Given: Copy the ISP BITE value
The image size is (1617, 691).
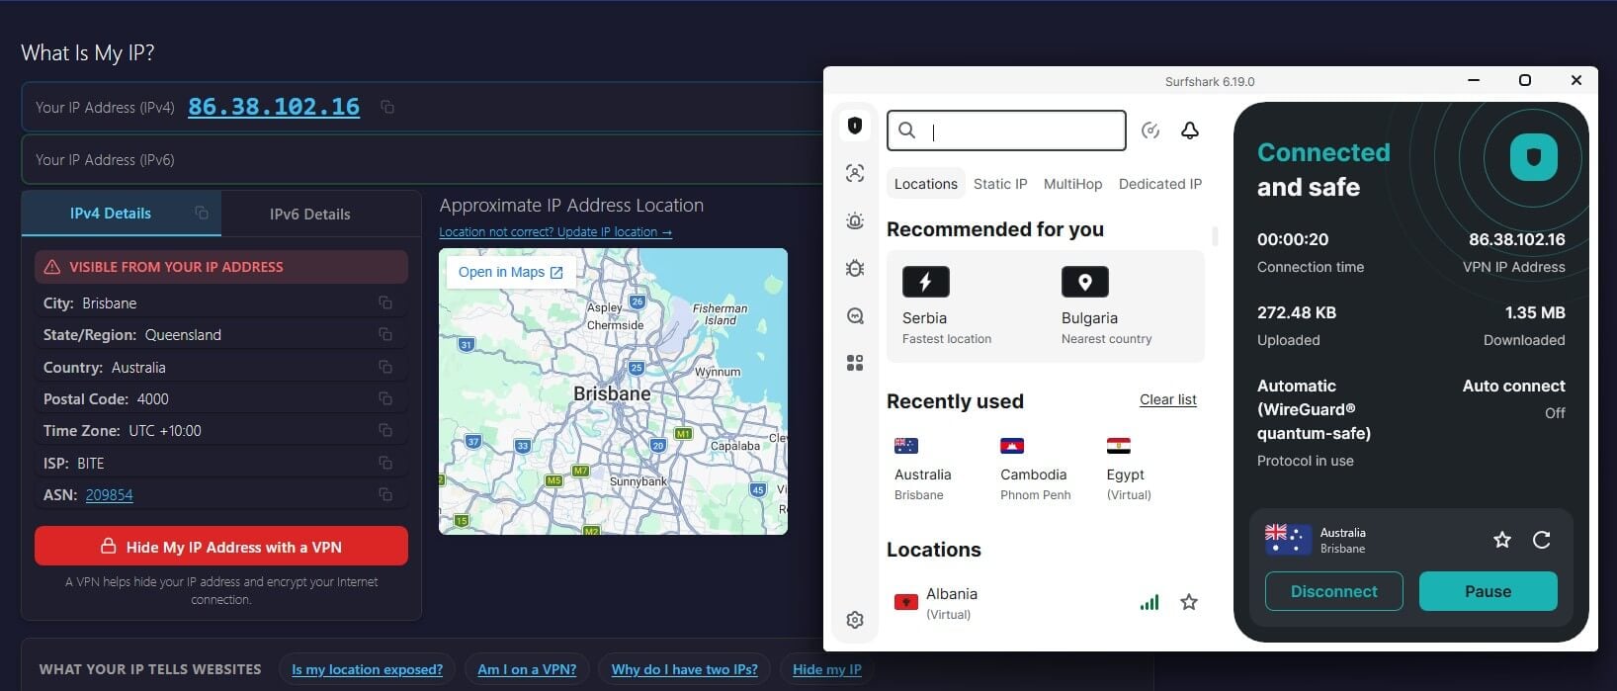Looking at the screenshot, I should tap(385, 463).
